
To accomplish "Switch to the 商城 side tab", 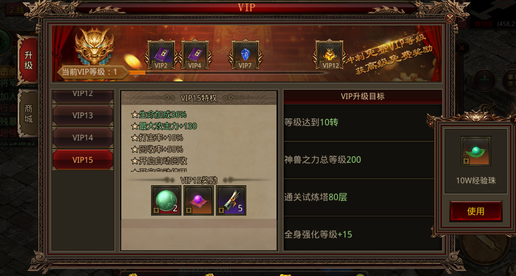I will [x=28, y=113].
